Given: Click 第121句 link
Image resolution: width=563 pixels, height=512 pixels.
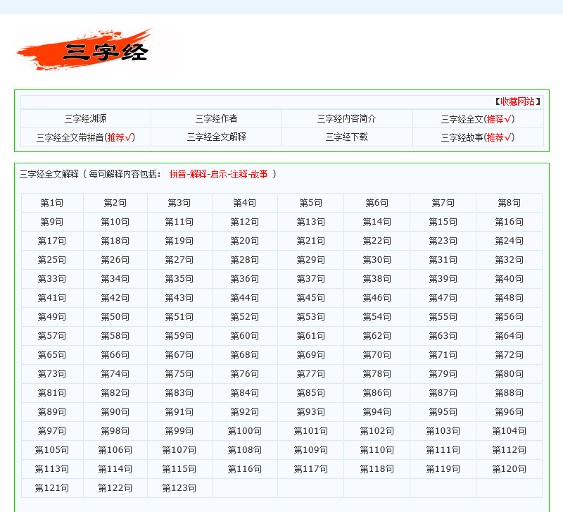Looking at the screenshot, I should (x=51, y=489).
